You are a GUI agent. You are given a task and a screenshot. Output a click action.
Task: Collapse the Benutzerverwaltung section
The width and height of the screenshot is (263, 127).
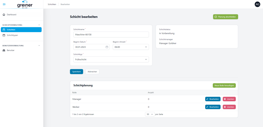coord(39,46)
